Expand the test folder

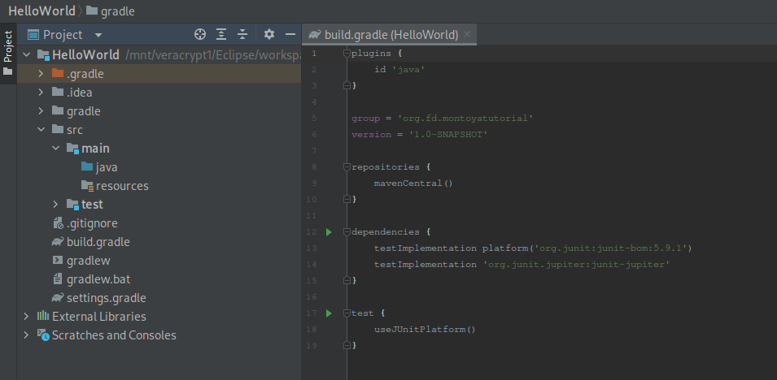click(x=55, y=205)
